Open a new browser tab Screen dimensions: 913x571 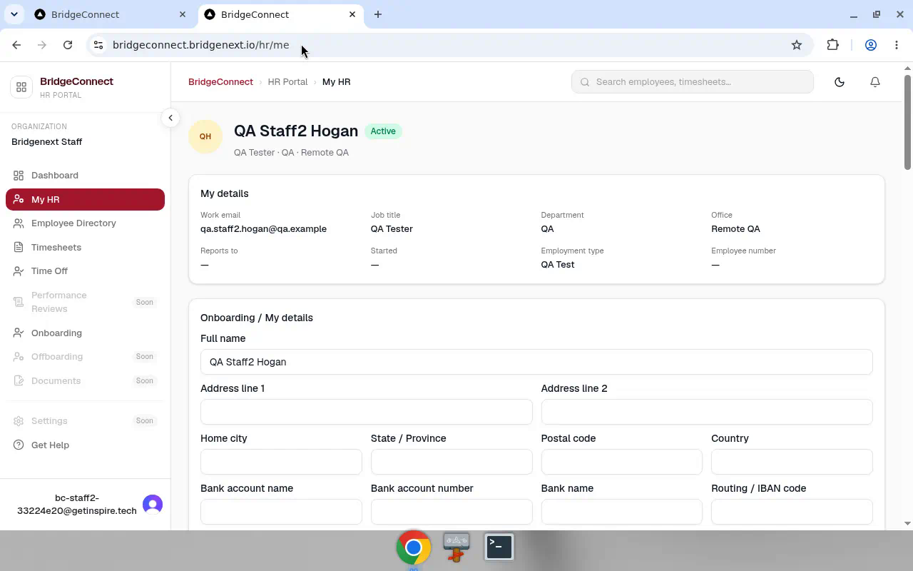[x=378, y=14]
